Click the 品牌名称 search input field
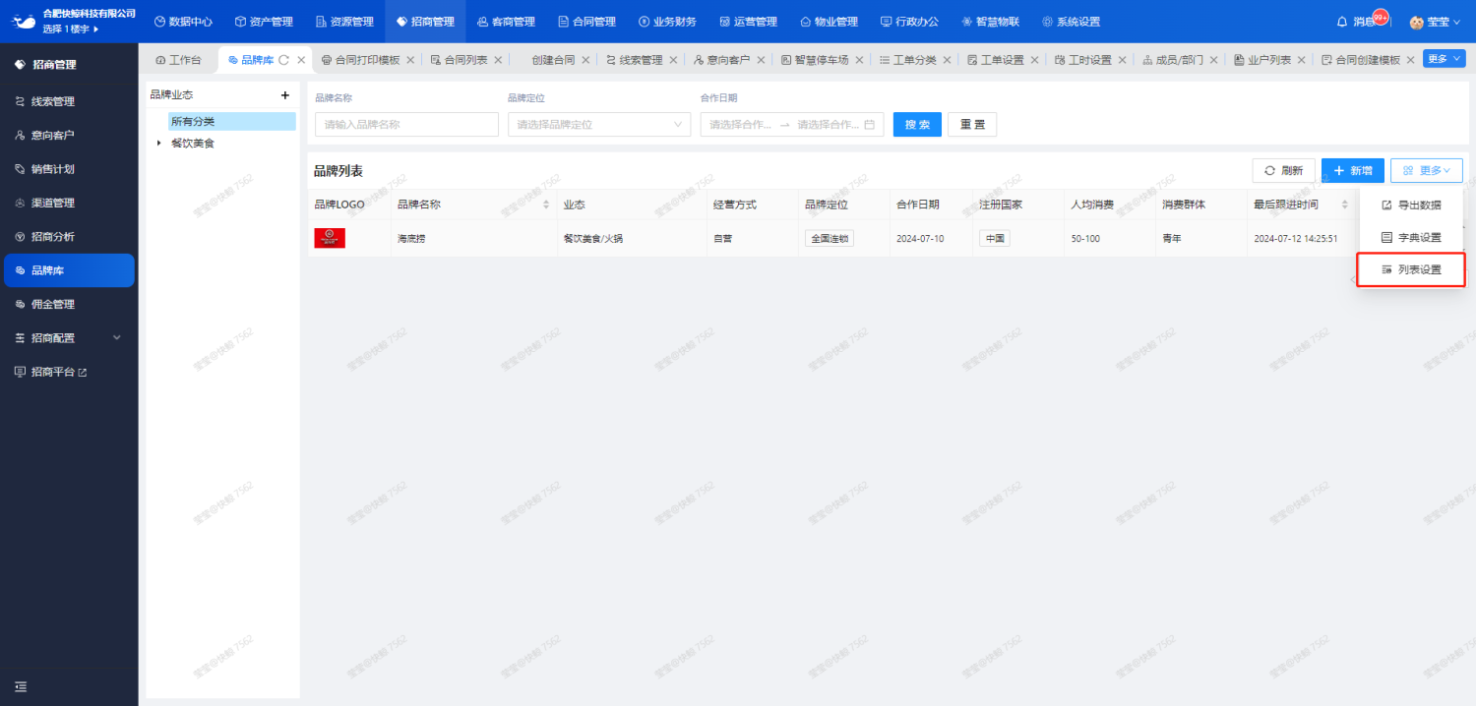 (x=406, y=125)
